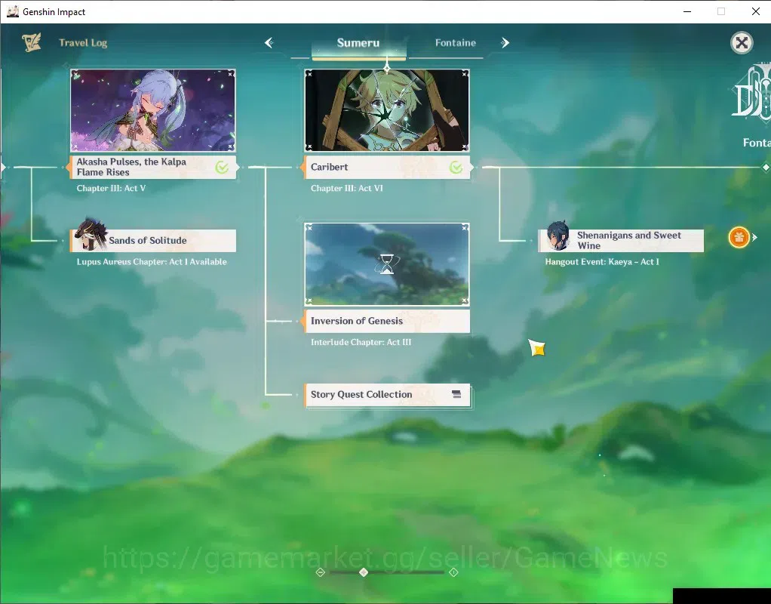Click hourglass icon on Inversion of Genesis
Screen dimensions: 771x604
point(387,264)
